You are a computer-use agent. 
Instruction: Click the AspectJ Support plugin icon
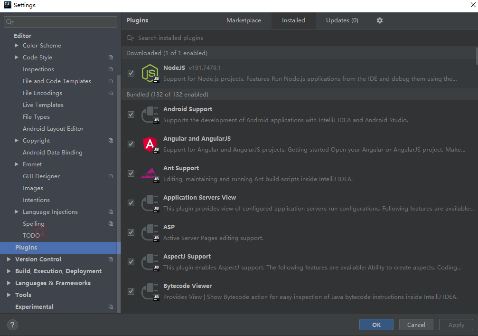(x=150, y=262)
